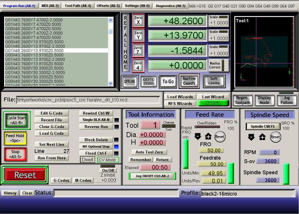Toggle Z Inhibit On/Off
The image size is (299, 214).
point(108,170)
